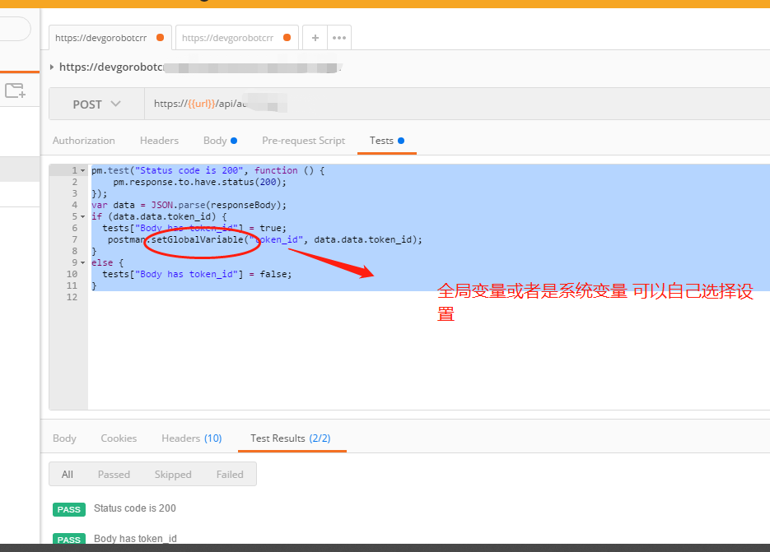Click 'else {' on code line 9
Viewport: 770px width, 552px height.
tap(108, 263)
